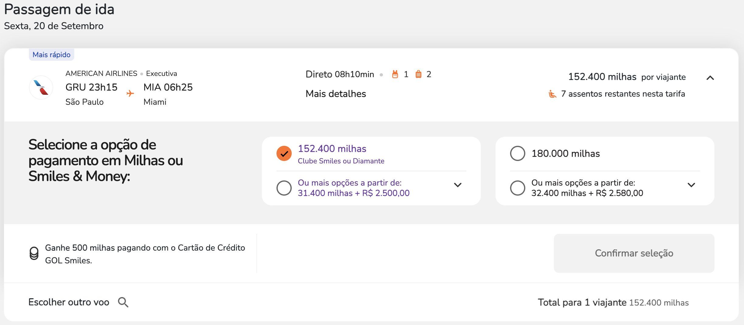This screenshot has height=325, width=744.
Task: Collapse the flight card with the up chevron
Action: pos(710,78)
